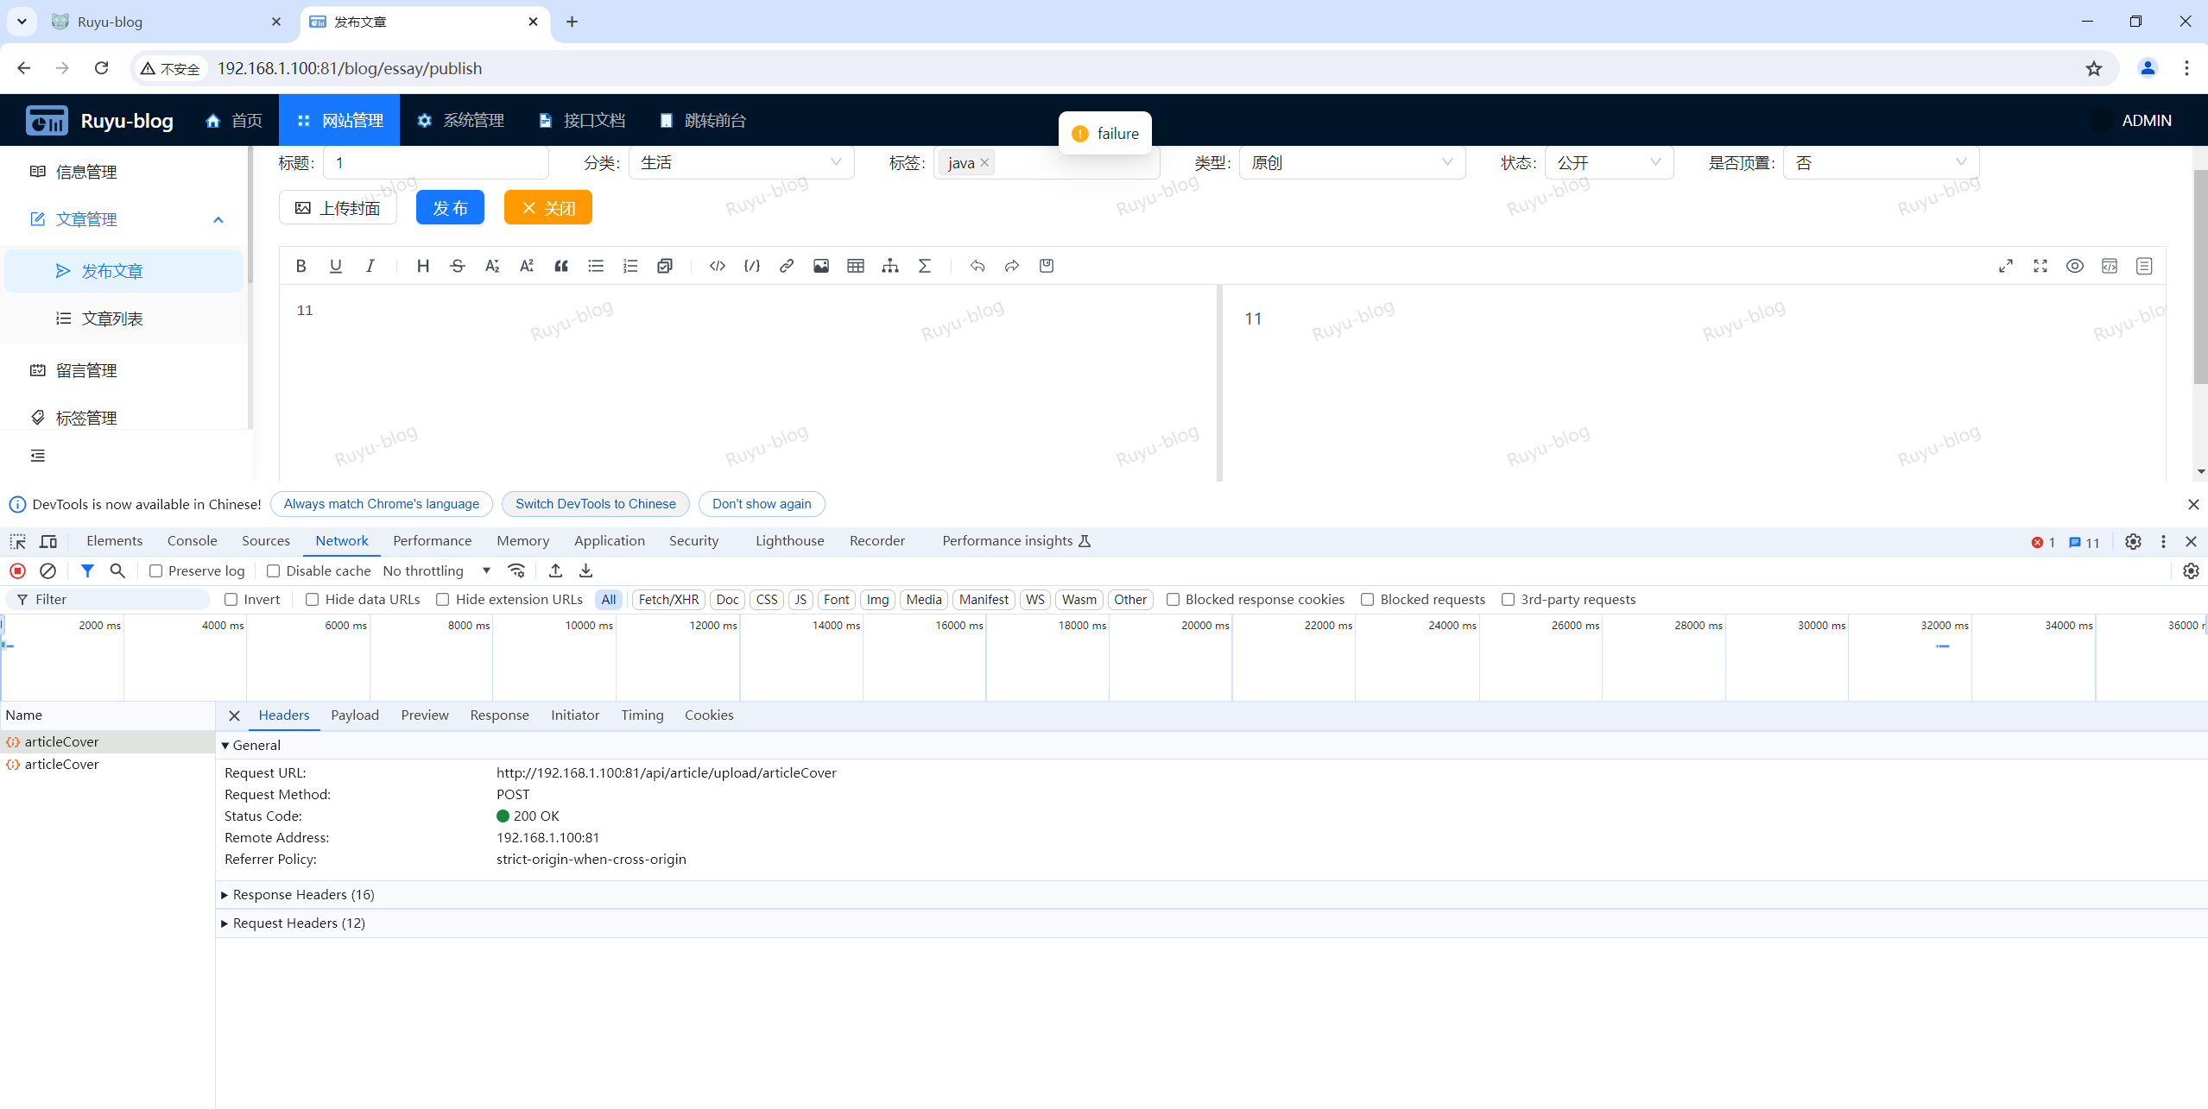Save the content with the editor save icon

point(1047,266)
